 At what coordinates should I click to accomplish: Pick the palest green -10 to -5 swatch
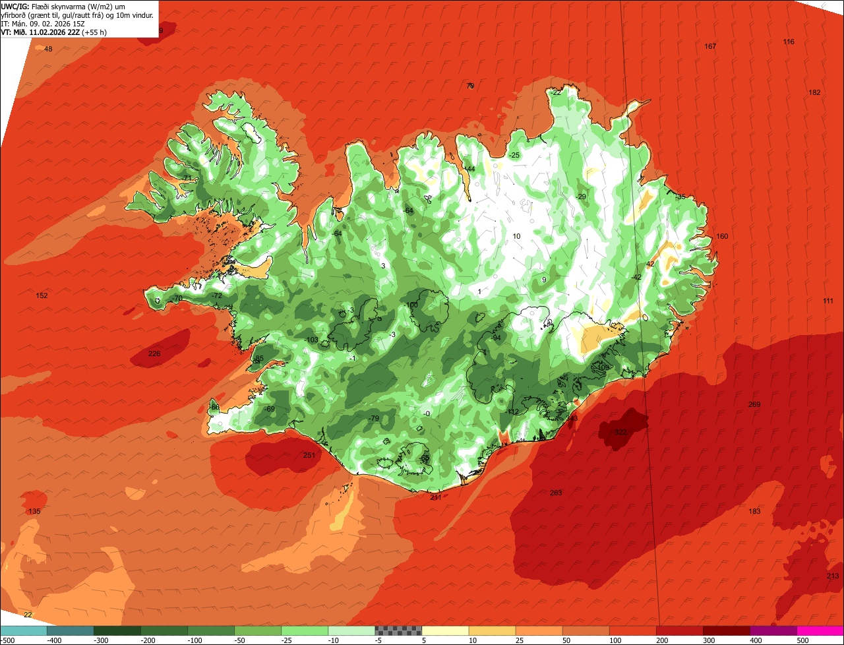[351, 630]
